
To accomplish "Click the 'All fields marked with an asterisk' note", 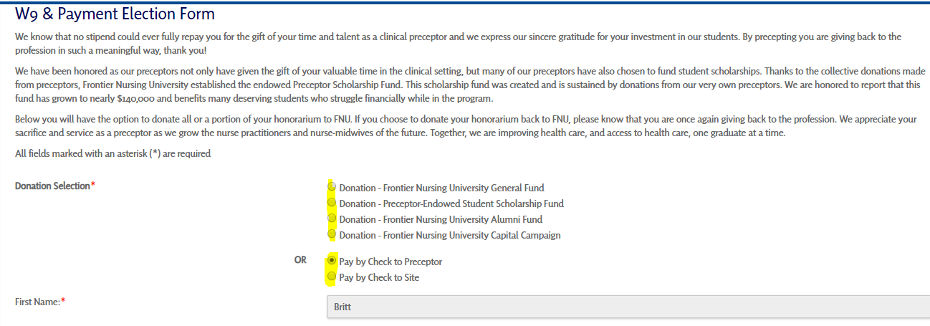I will (112, 153).
